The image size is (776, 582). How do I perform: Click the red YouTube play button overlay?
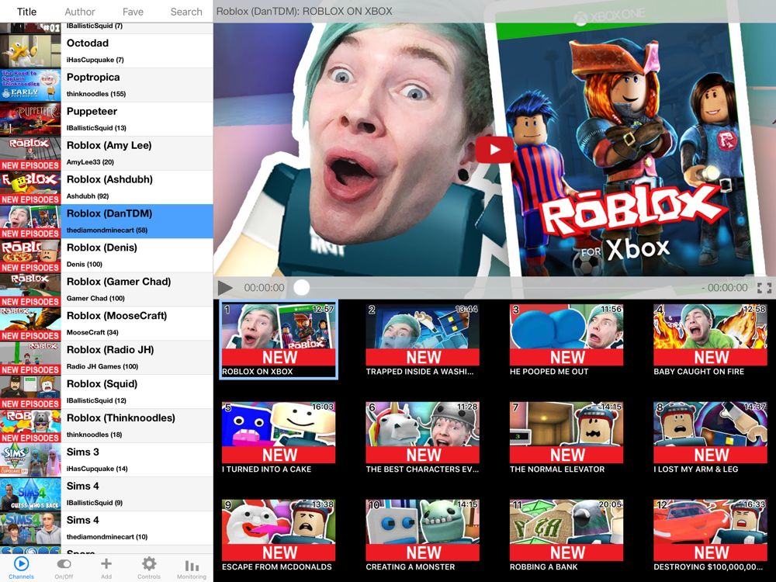tap(494, 150)
